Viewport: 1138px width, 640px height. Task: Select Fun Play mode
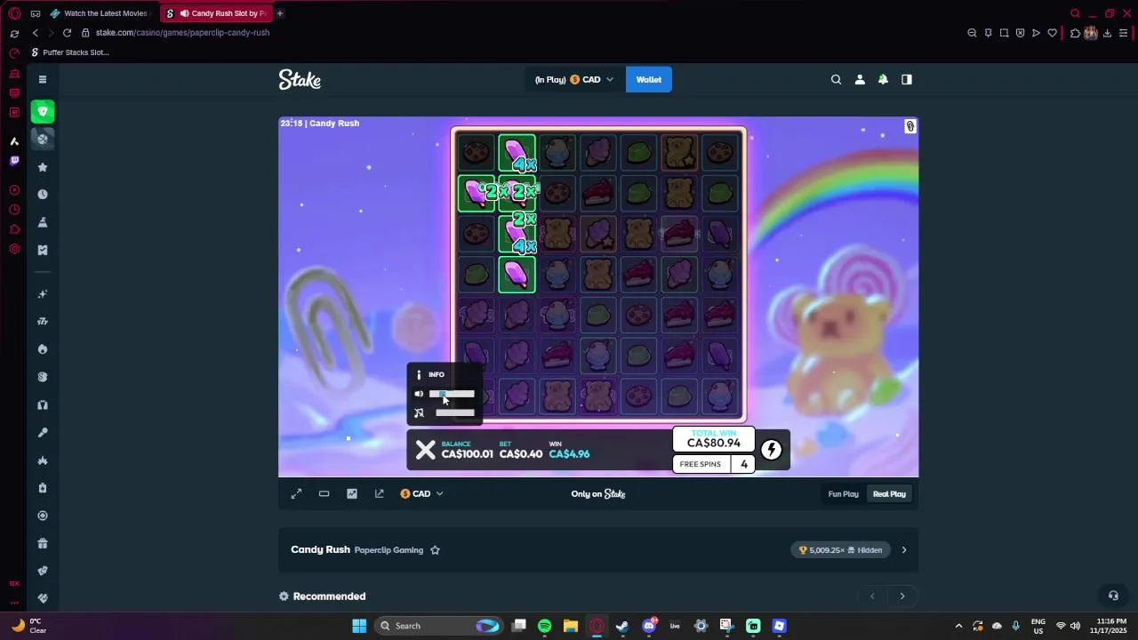pyautogui.click(x=844, y=494)
